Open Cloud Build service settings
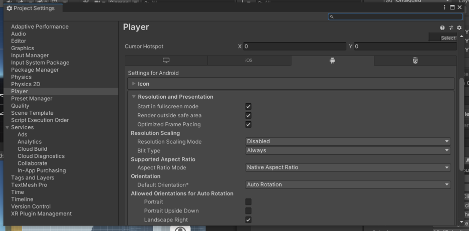This screenshot has height=231, width=469. (x=32, y=149)
